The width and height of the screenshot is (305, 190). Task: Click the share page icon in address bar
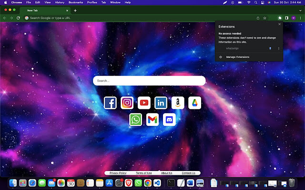[258, 18]
